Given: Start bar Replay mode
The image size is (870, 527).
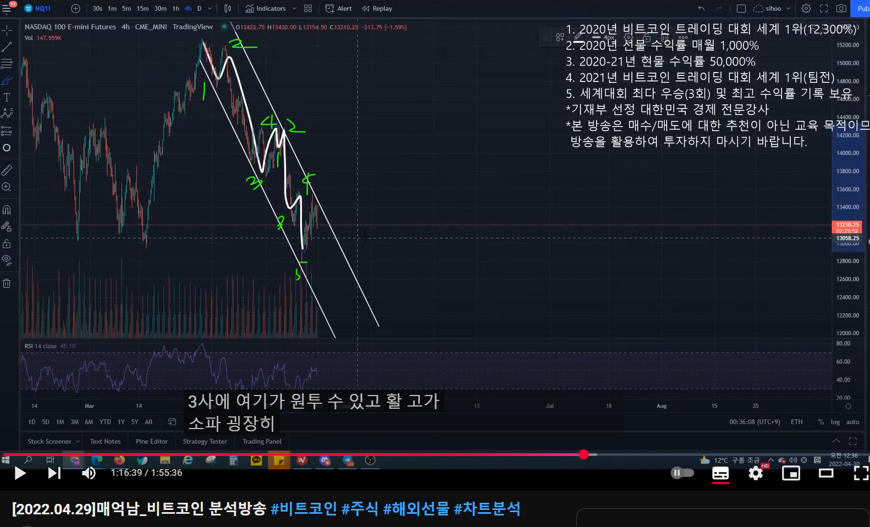Looking at the screenshot, I should click(377, 8).
